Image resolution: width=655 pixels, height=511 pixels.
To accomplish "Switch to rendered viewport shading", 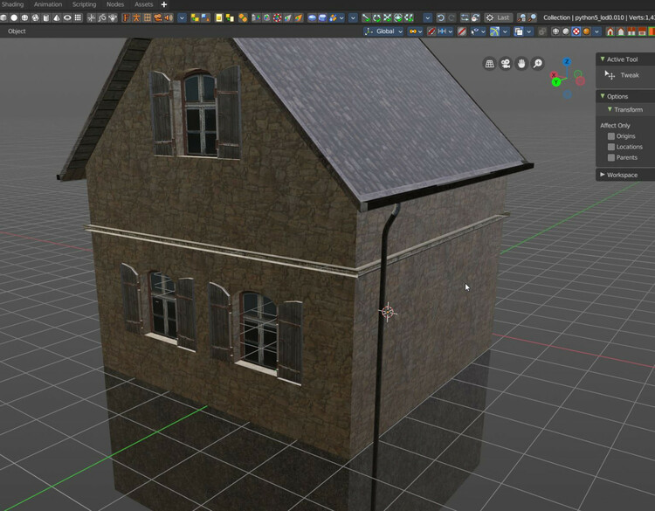I will point(587,31).
